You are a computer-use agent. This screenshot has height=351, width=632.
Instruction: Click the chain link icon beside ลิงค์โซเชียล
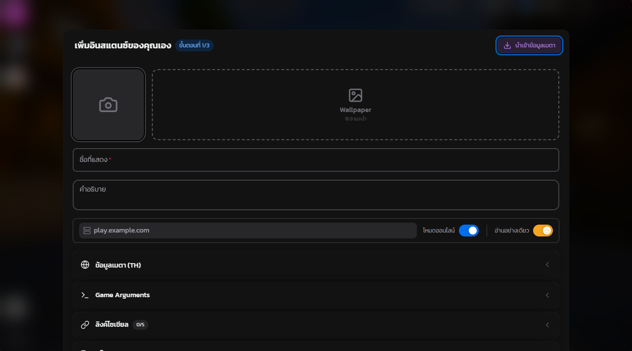[x=85, y=324]
